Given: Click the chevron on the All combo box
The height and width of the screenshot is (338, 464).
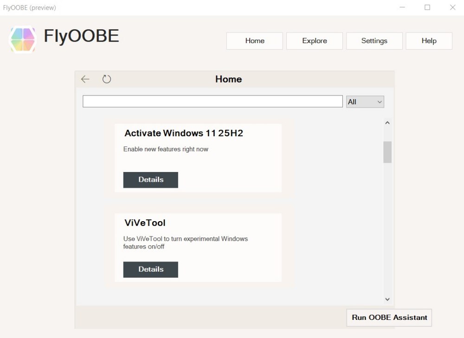Looking at the screenshot, I should pos(379,102).
